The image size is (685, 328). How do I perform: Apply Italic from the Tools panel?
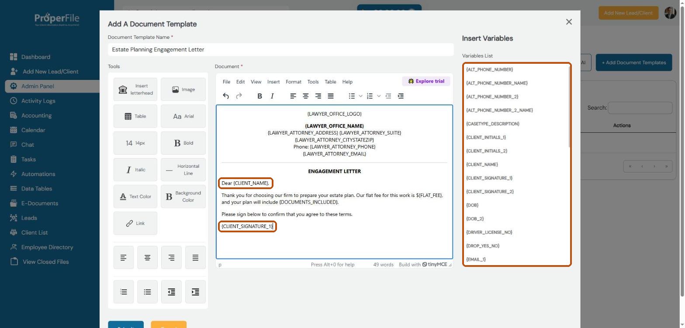[x=135, y=170]
